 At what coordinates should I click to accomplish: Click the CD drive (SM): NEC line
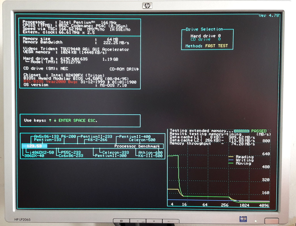coord(45,68)
